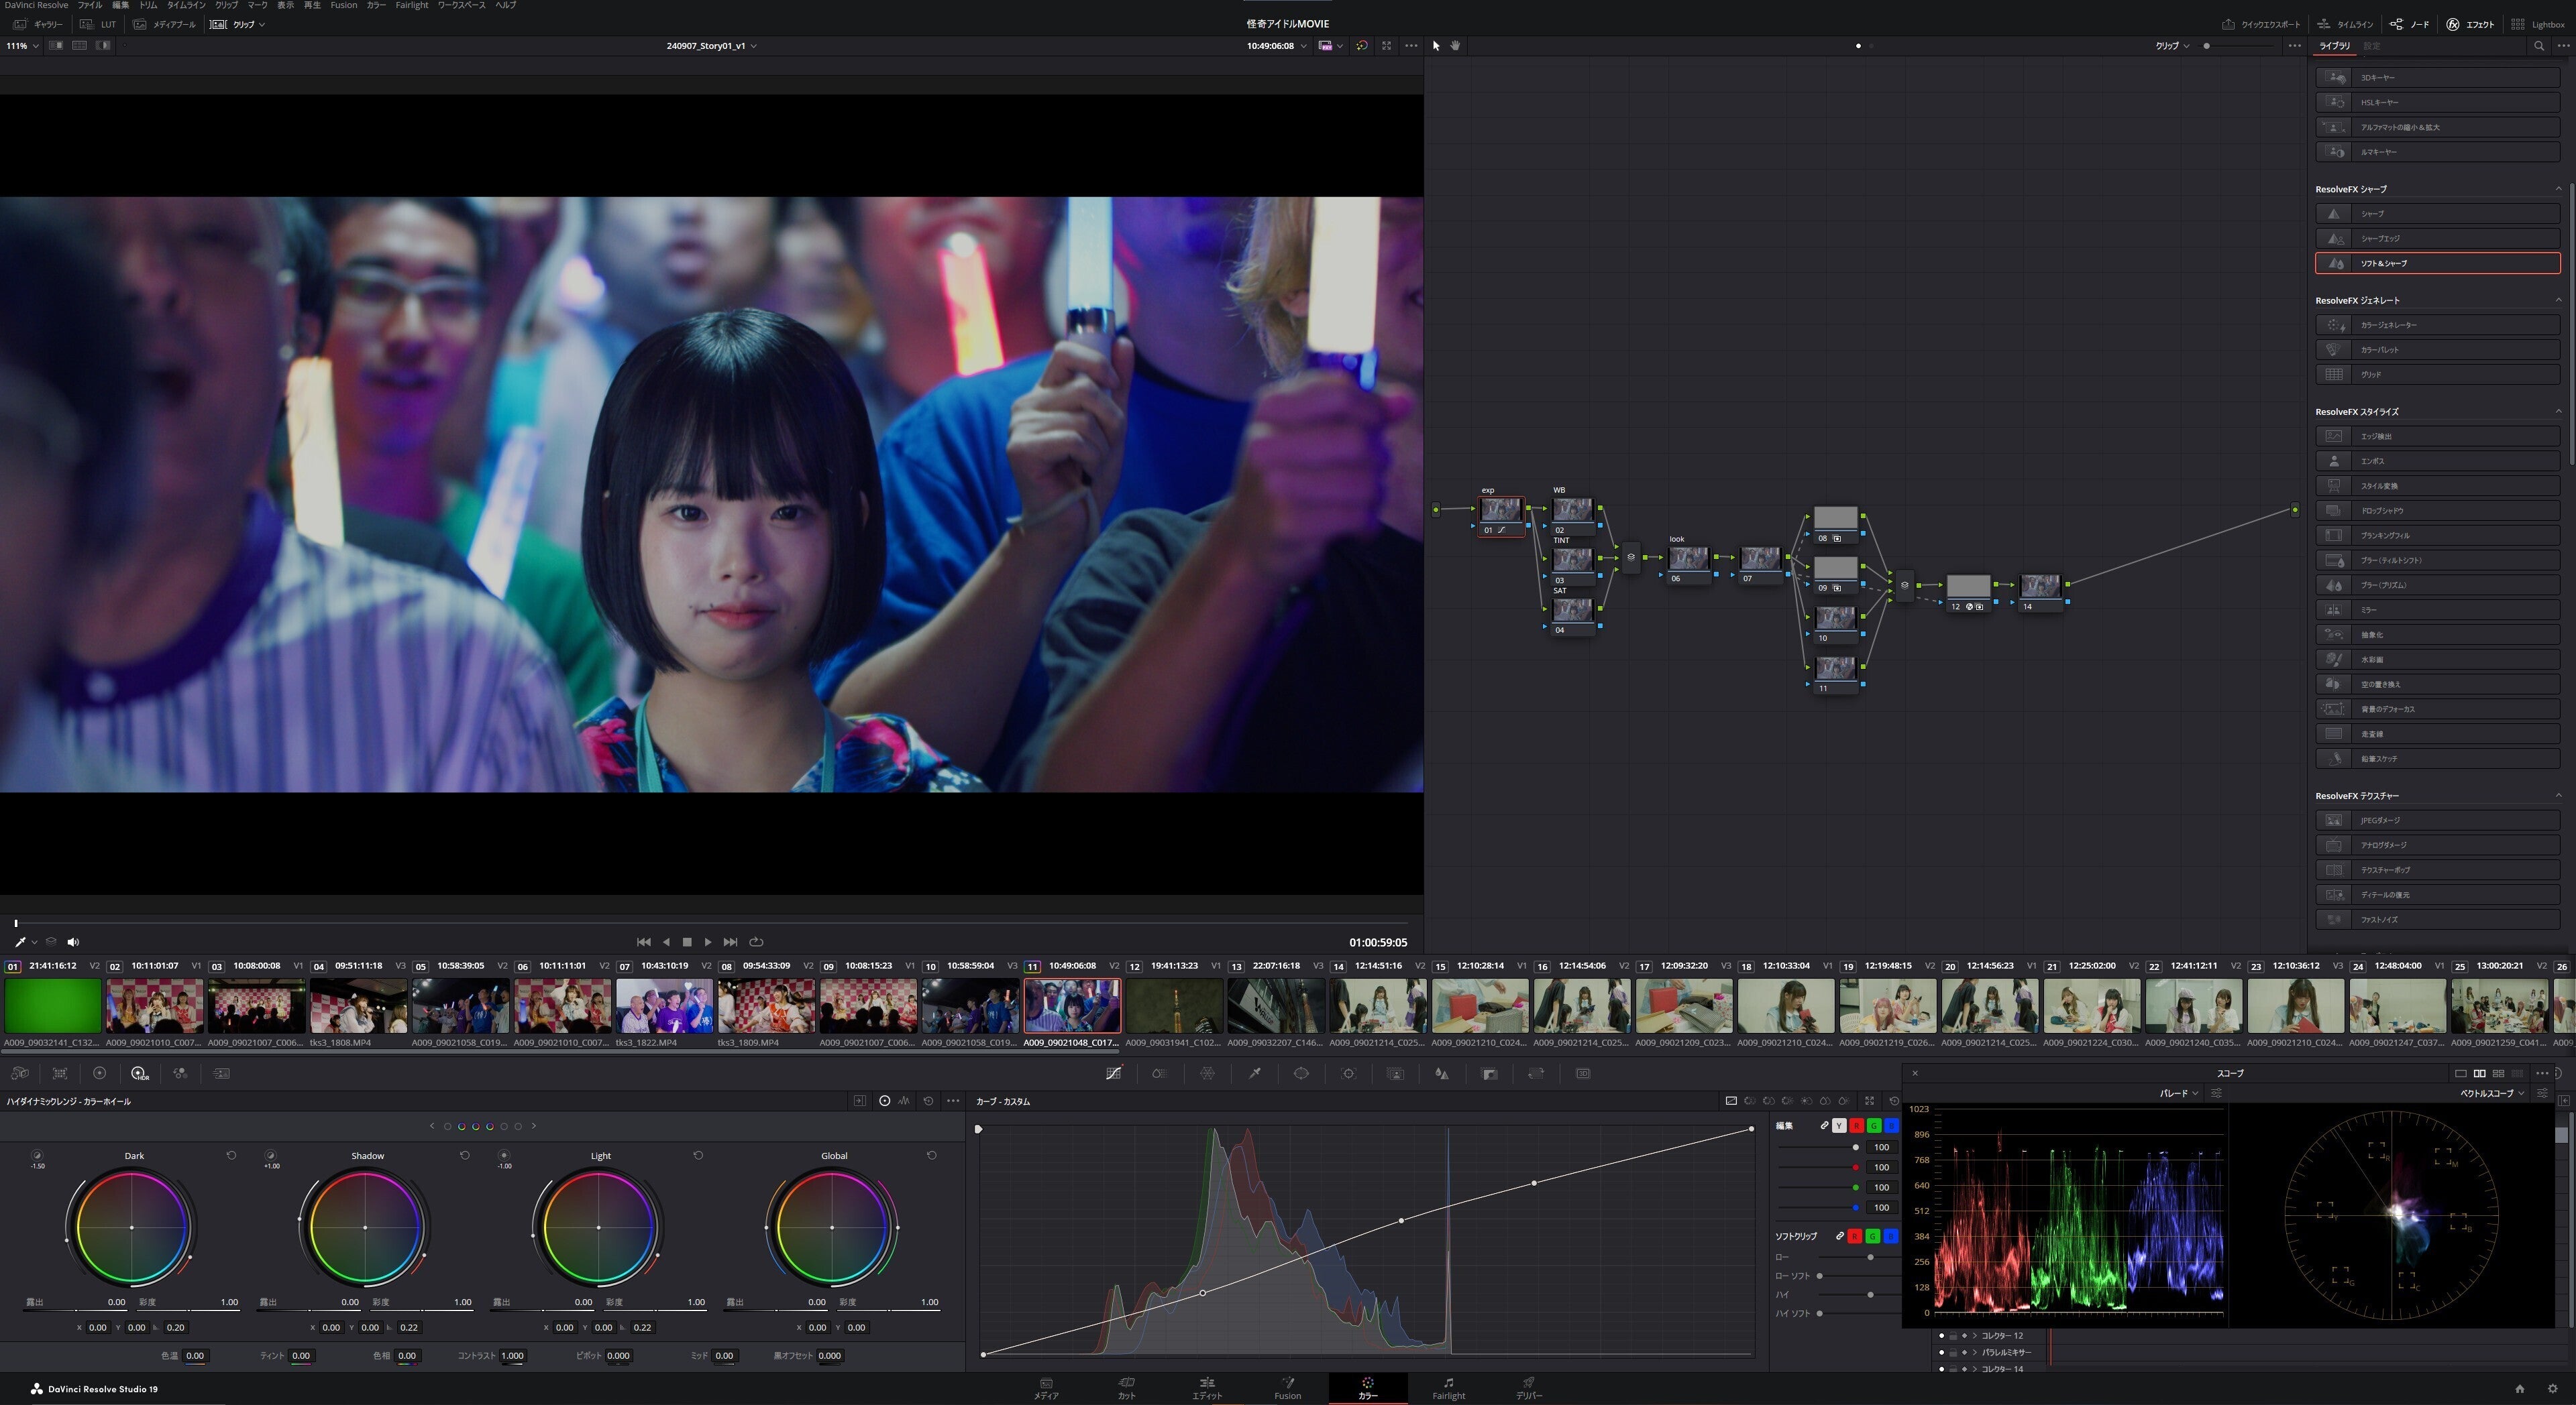
Task: Toggle the edit curve channel link icon
Action: (1824, 1126)
